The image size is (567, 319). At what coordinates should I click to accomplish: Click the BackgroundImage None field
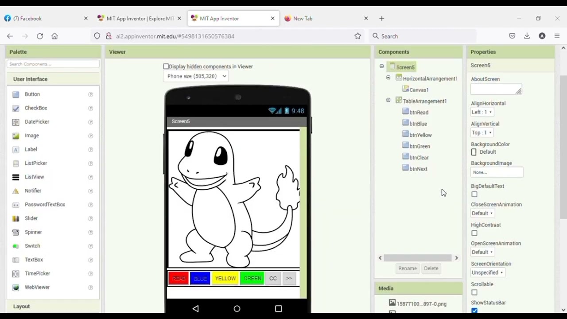coord(497,172)
